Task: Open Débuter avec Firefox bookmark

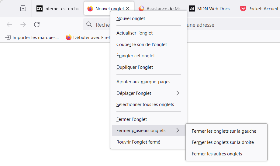Action: 88,37
